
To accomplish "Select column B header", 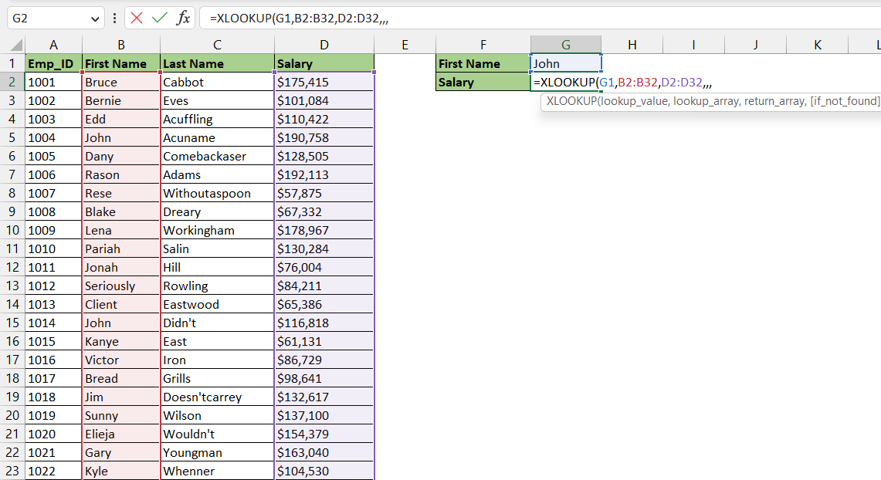I will click(x=120, y=45).
